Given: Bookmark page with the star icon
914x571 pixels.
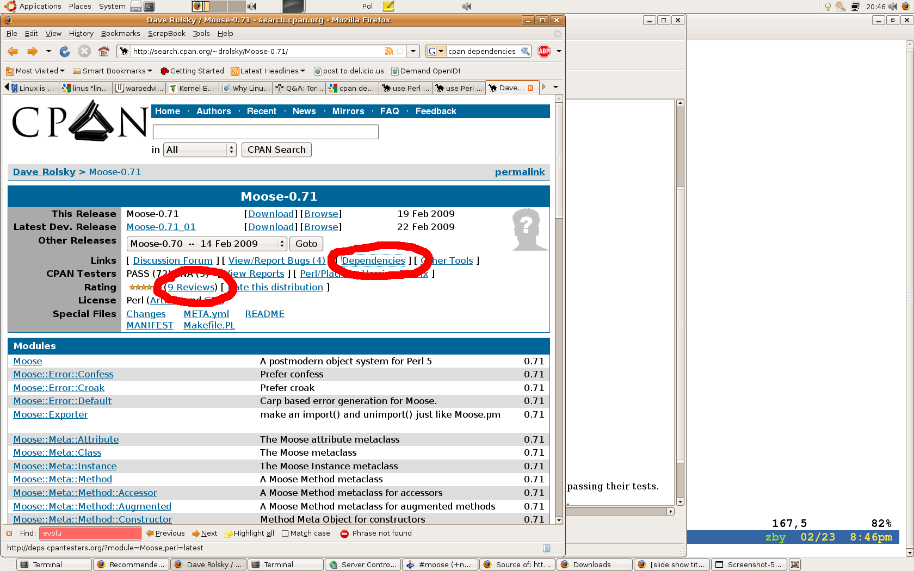Looking at the screenshot, I should pyautogui.click(x=400, y=51).
